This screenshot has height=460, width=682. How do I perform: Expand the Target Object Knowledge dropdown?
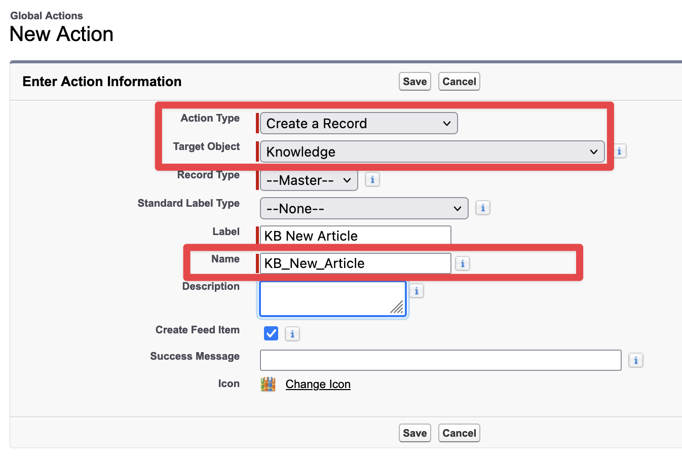pyautogui.click(x=432, y=152)
